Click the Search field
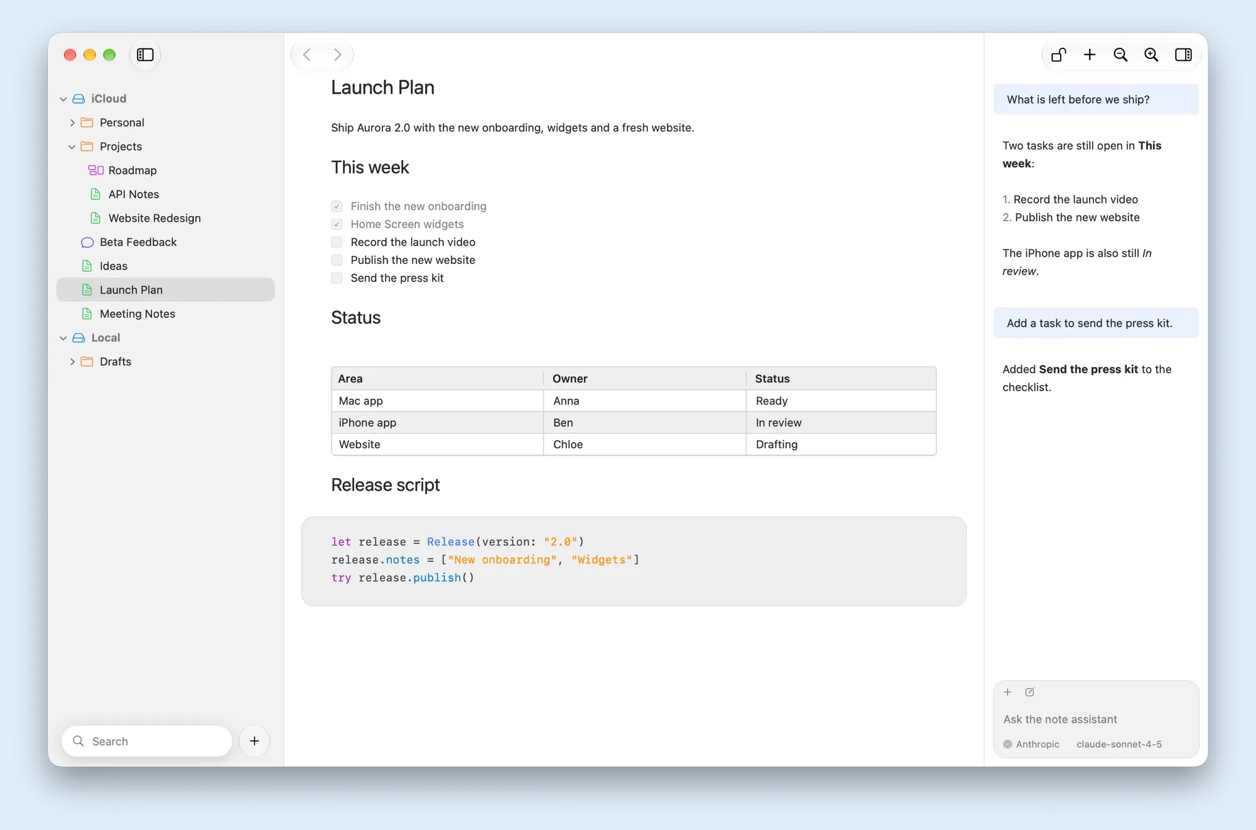 147,741
